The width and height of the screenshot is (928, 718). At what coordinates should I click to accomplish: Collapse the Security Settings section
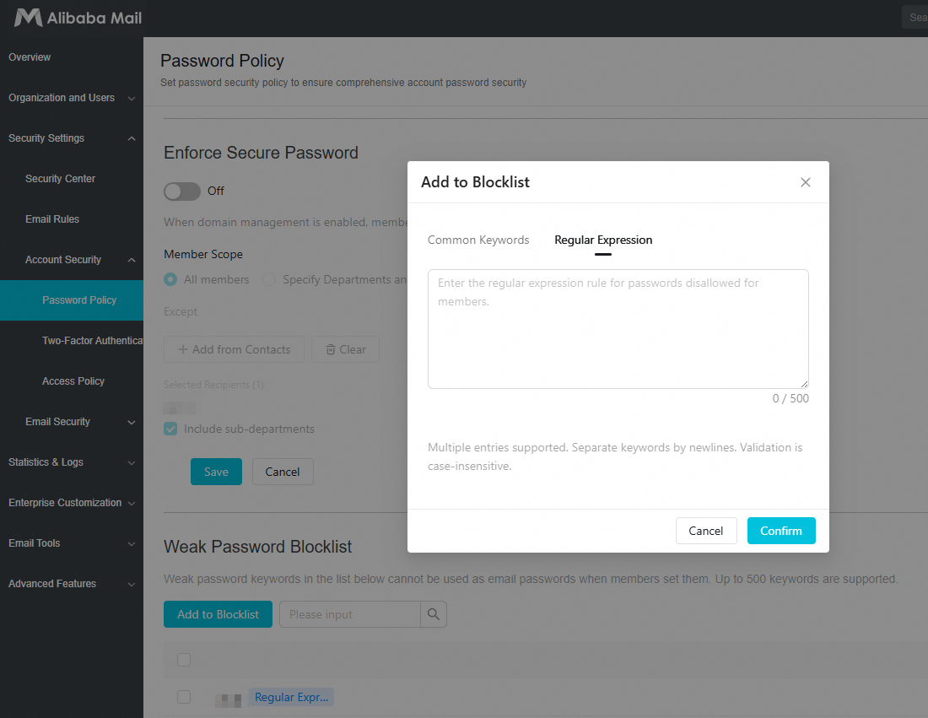[x=72, y=138]
